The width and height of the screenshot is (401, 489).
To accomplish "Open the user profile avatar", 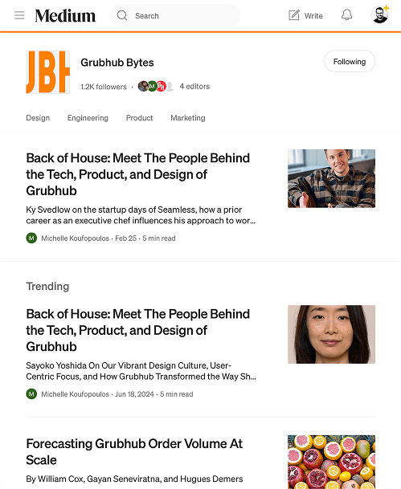I will [380, 14].
